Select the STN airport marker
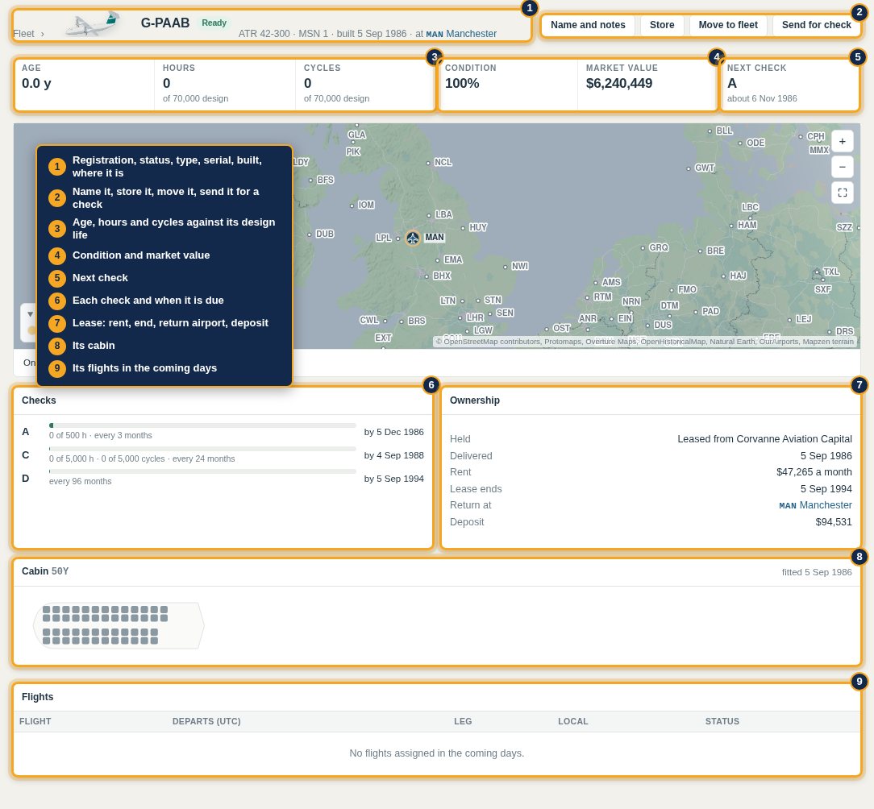 click(x=477, y=301)
